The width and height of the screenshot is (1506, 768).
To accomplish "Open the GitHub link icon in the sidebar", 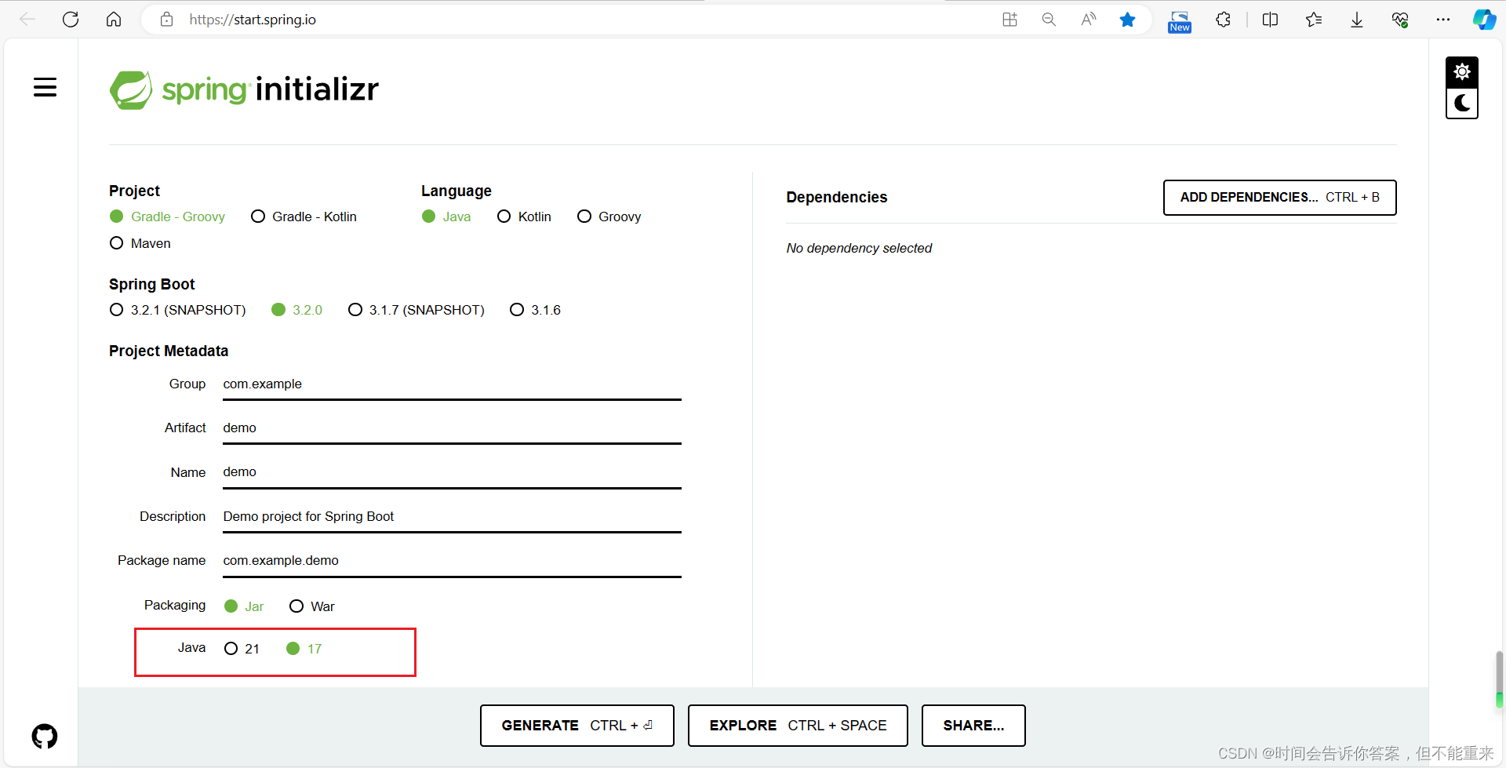I will point(45,736).
